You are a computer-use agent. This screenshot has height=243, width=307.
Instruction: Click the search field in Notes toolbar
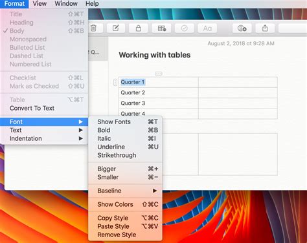tap(293, 28)
